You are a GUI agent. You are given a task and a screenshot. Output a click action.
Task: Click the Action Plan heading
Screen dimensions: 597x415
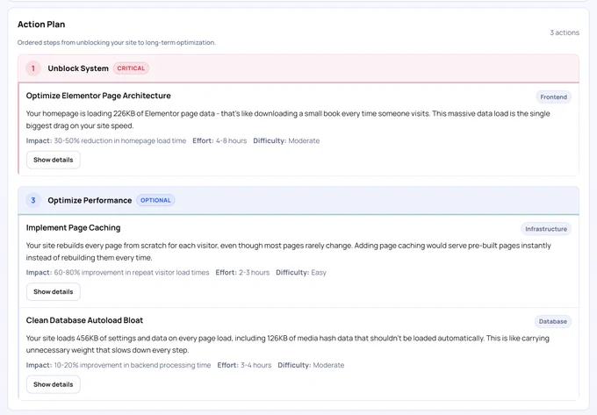click(41, 25)
